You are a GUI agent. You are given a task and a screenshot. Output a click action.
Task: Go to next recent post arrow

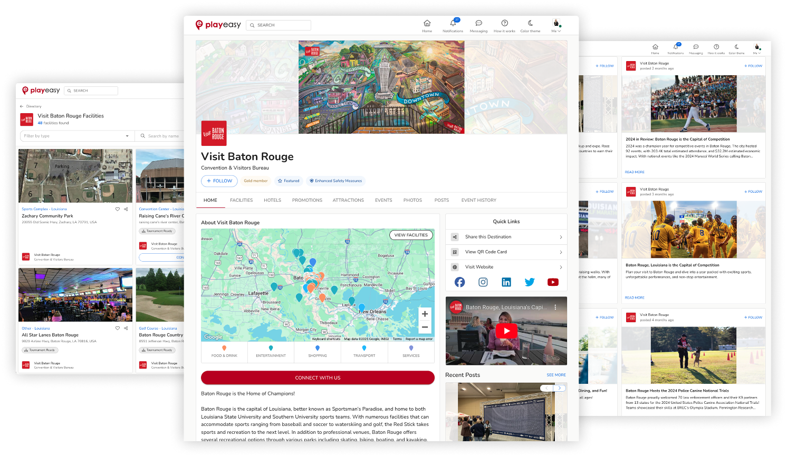(560, 388)
